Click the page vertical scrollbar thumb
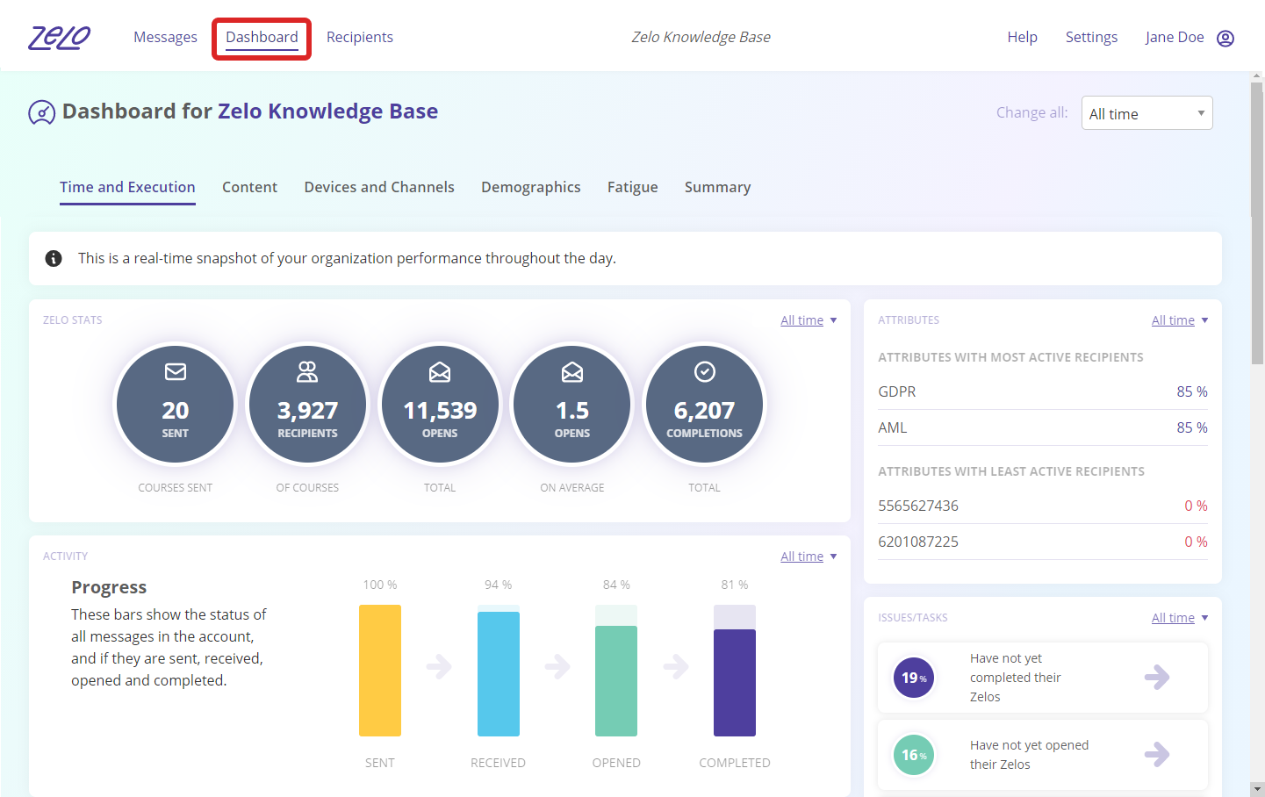The height and width of the screenshot is (797, 1265). 1257,224
